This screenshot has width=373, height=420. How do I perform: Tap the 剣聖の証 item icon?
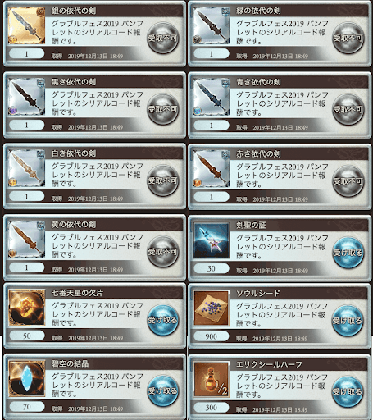click(212, 240)
